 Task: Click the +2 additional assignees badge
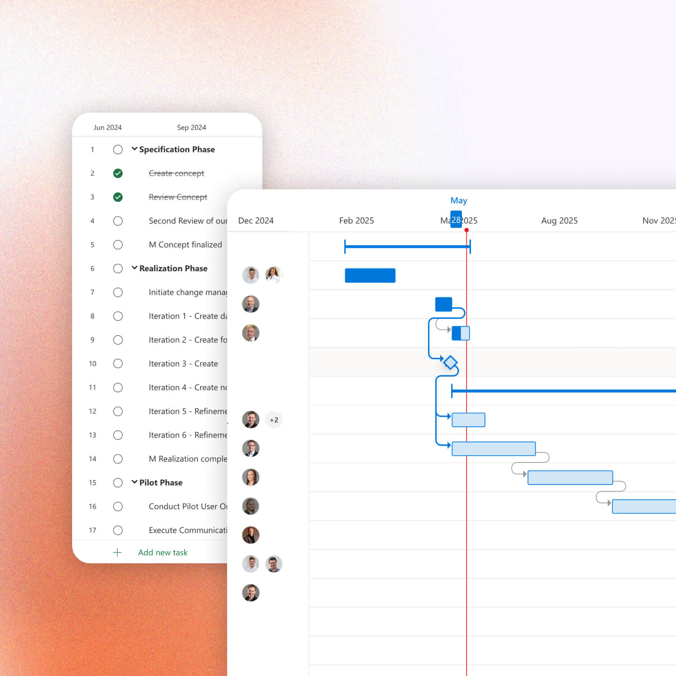tap(274, 420)
